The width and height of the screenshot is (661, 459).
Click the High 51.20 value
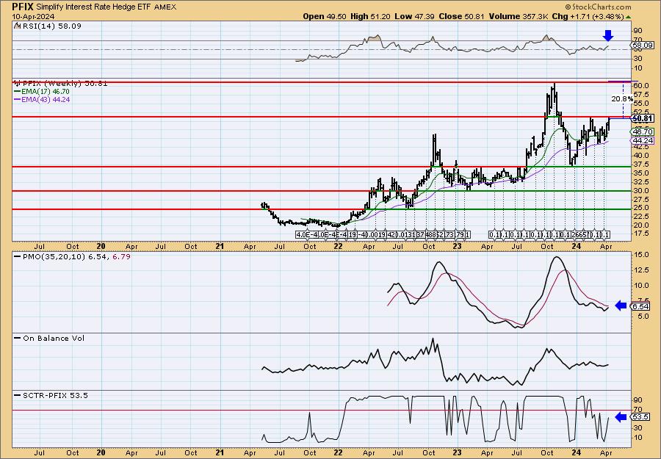point(371,16)
